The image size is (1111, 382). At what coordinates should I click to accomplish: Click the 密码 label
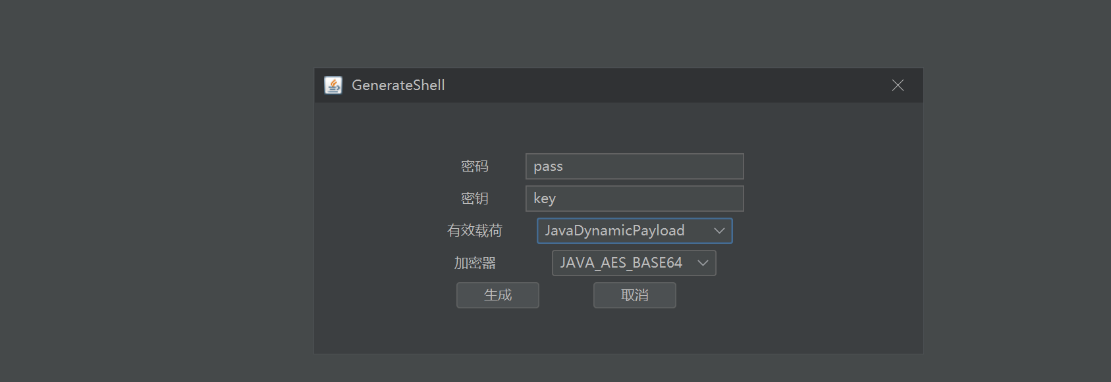coord(475,166)
